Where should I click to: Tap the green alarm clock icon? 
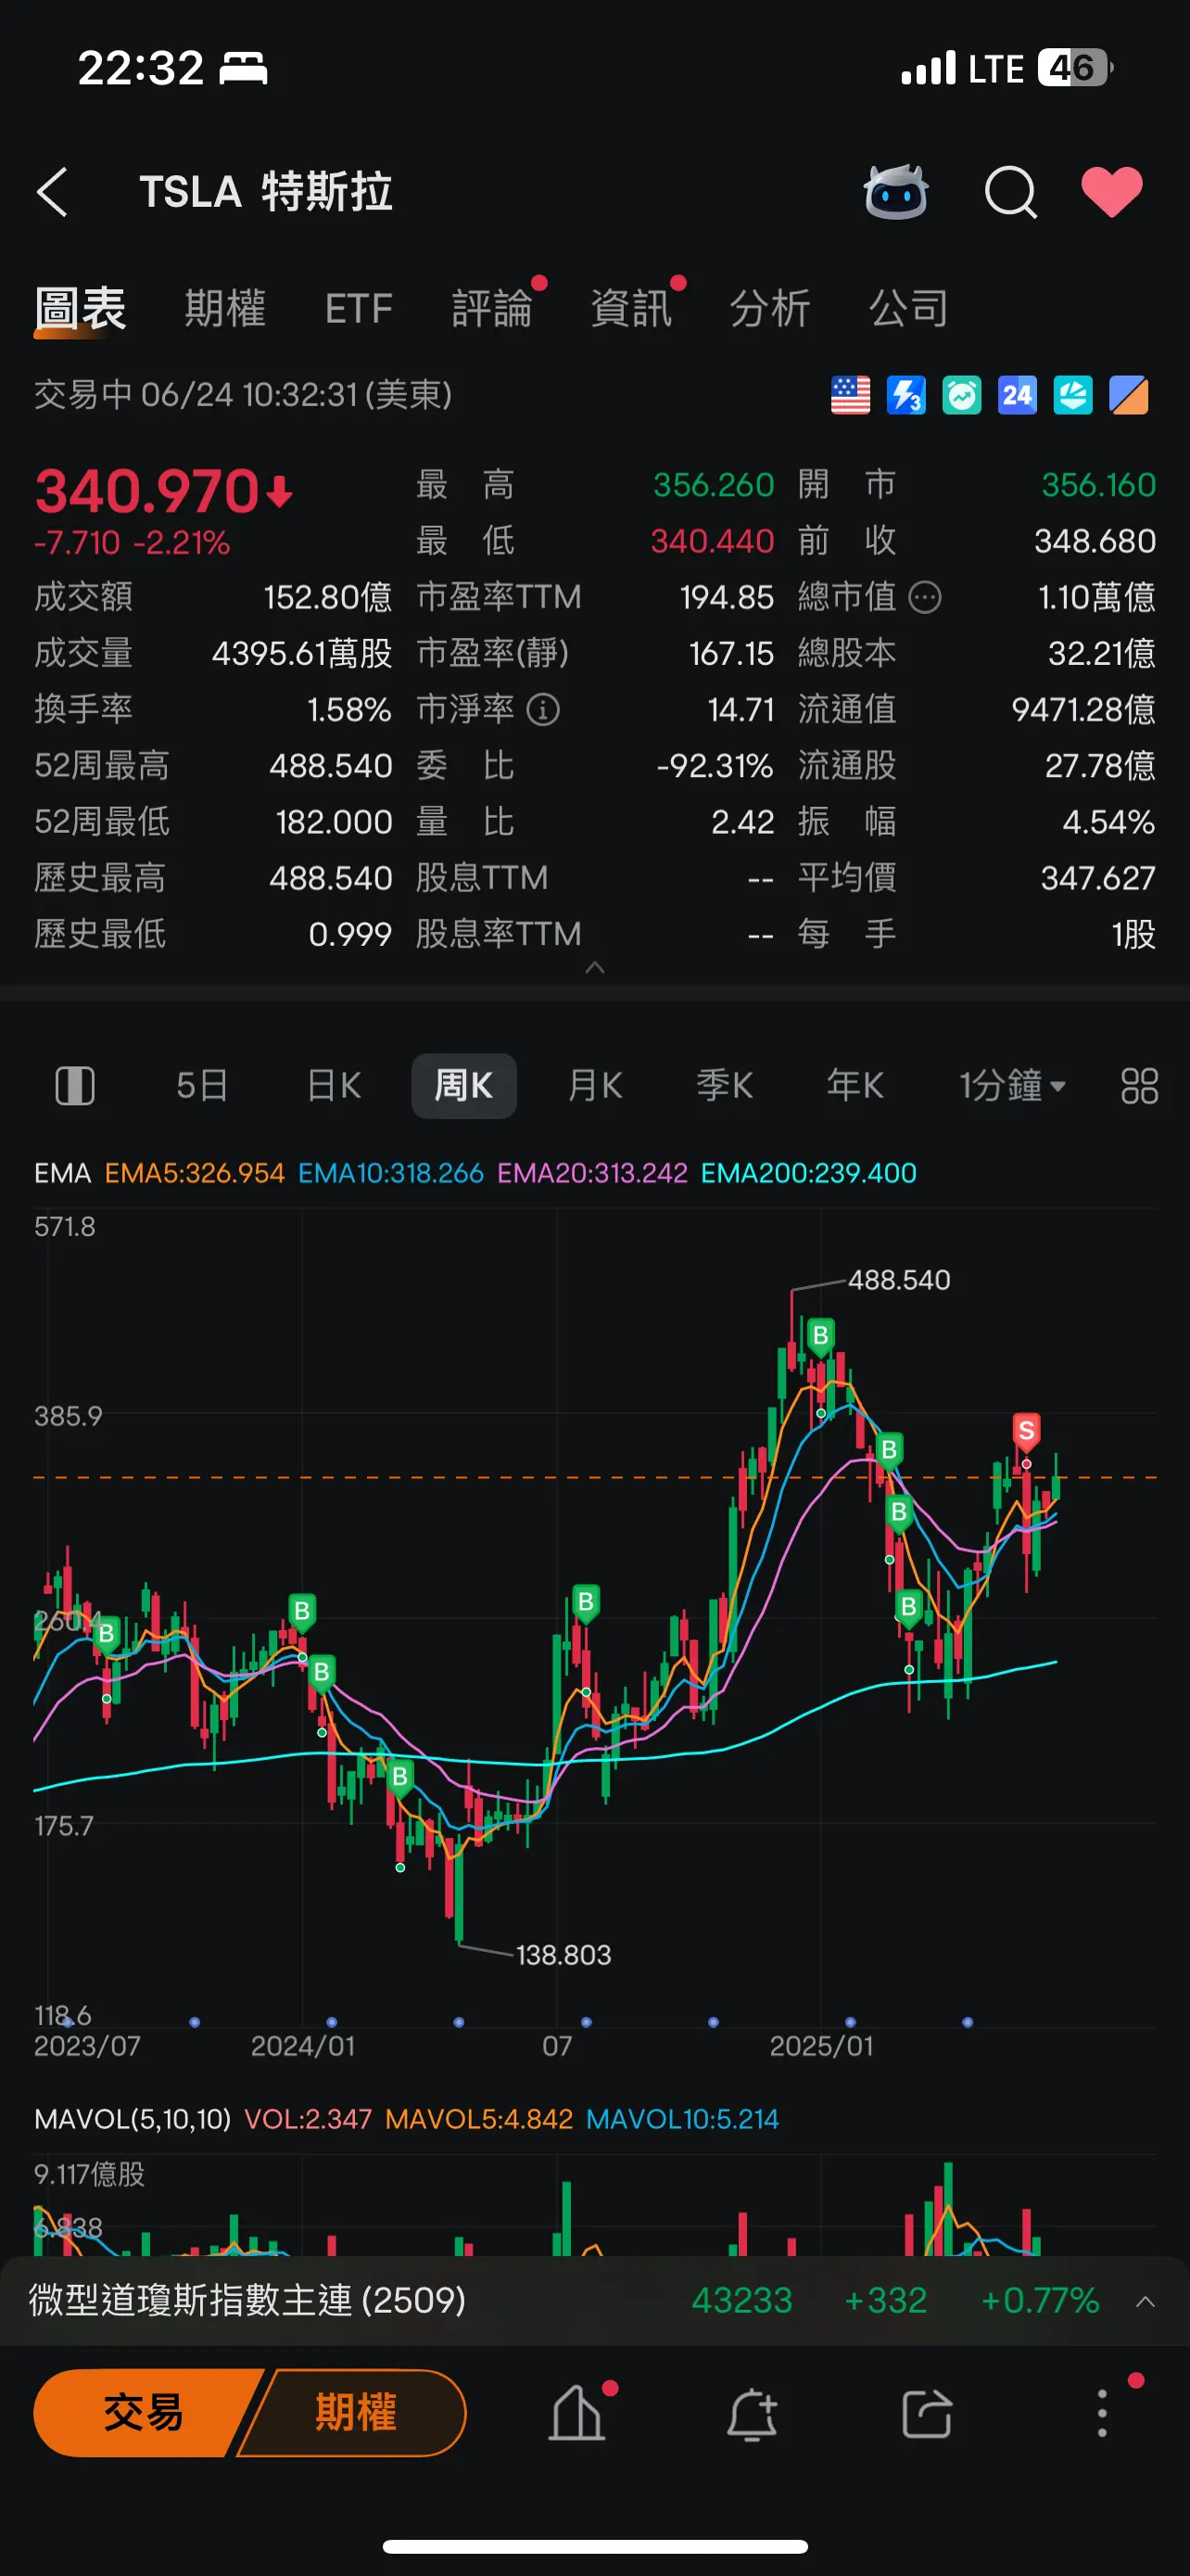point(961,395)
